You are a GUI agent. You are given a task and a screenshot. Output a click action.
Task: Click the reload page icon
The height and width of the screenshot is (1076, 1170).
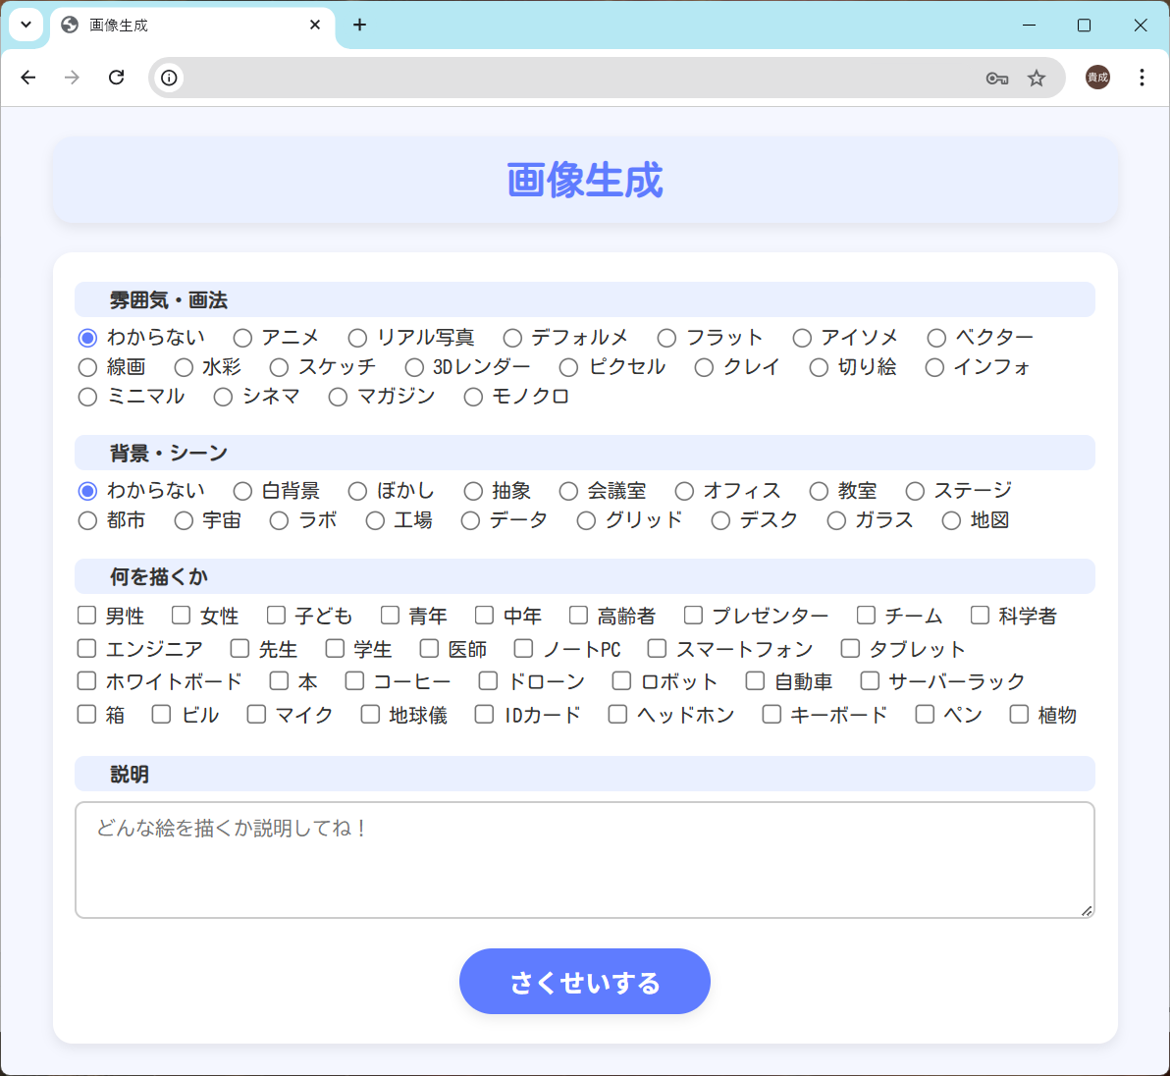pyautogui.click(x=116, y=78)
